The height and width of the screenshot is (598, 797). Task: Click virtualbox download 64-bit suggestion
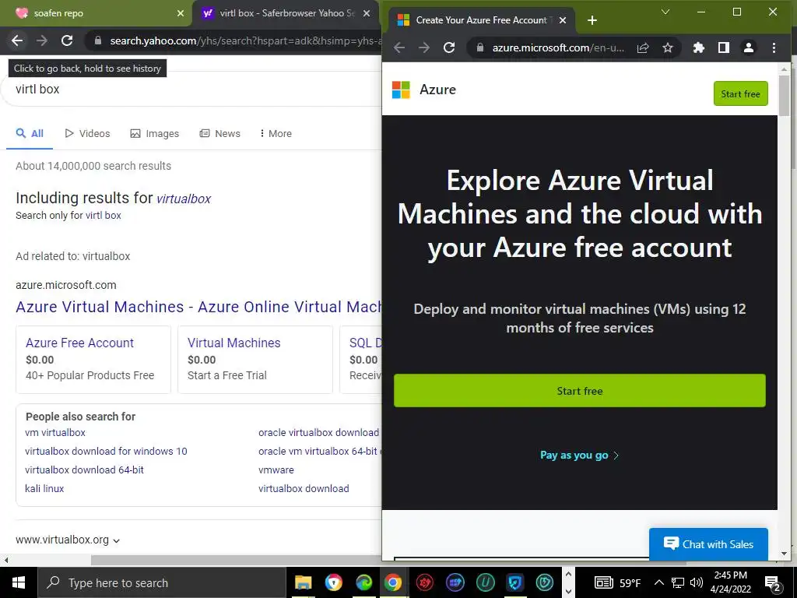tap(84, 470)
